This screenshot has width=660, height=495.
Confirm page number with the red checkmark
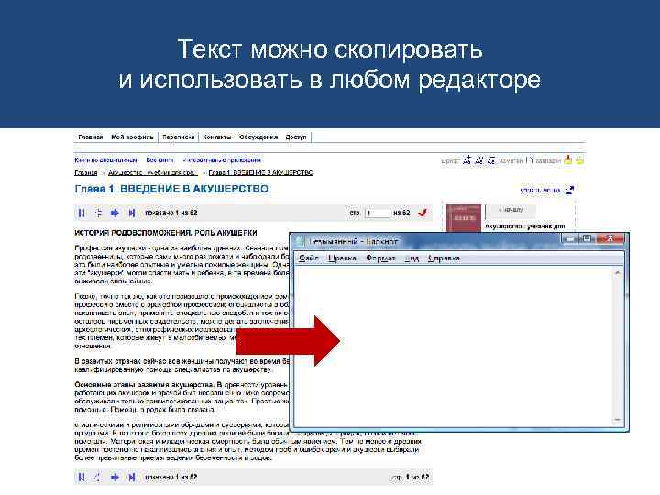423,213
